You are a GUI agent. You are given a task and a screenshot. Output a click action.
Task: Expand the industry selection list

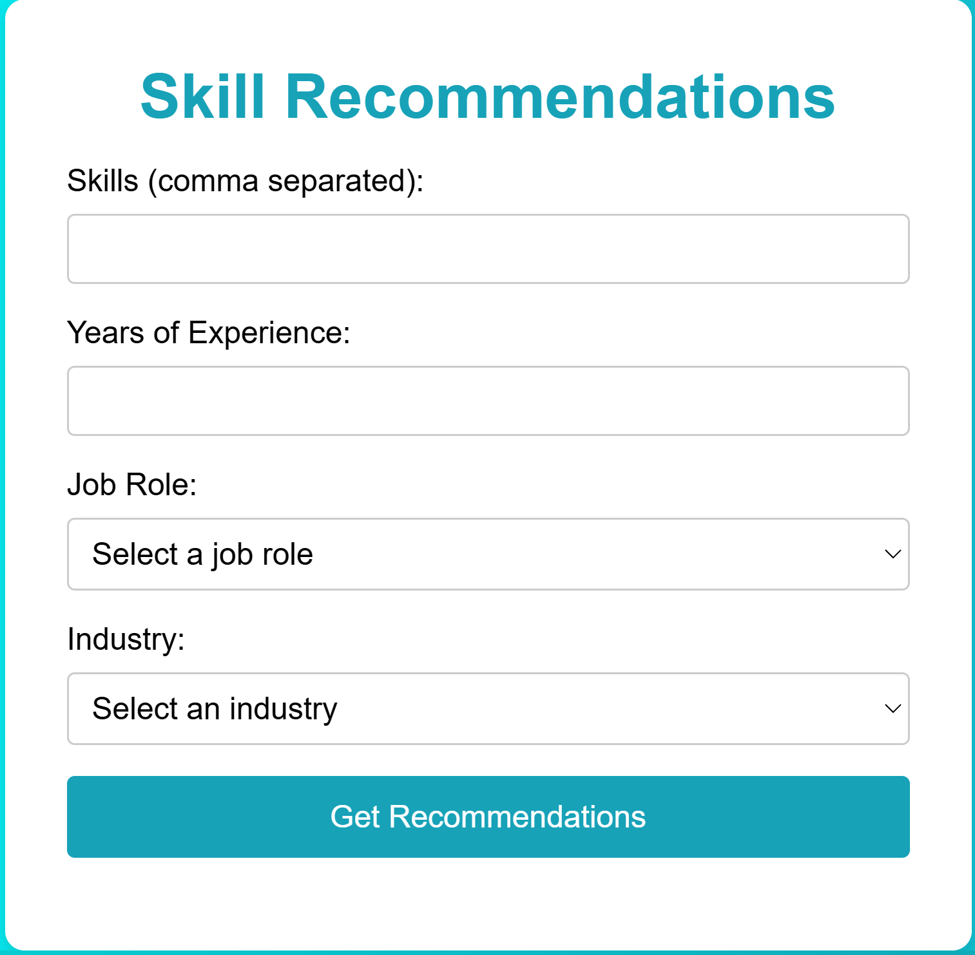(x=488, y=708)
